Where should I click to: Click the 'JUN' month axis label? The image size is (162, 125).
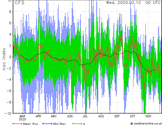pos(70,116)
